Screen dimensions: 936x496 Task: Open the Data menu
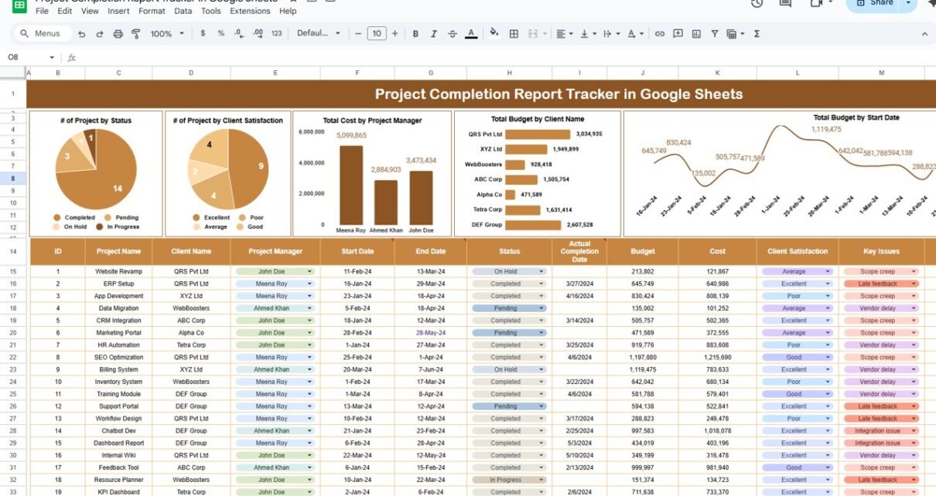pyautogui.click(x=183, y=12)
